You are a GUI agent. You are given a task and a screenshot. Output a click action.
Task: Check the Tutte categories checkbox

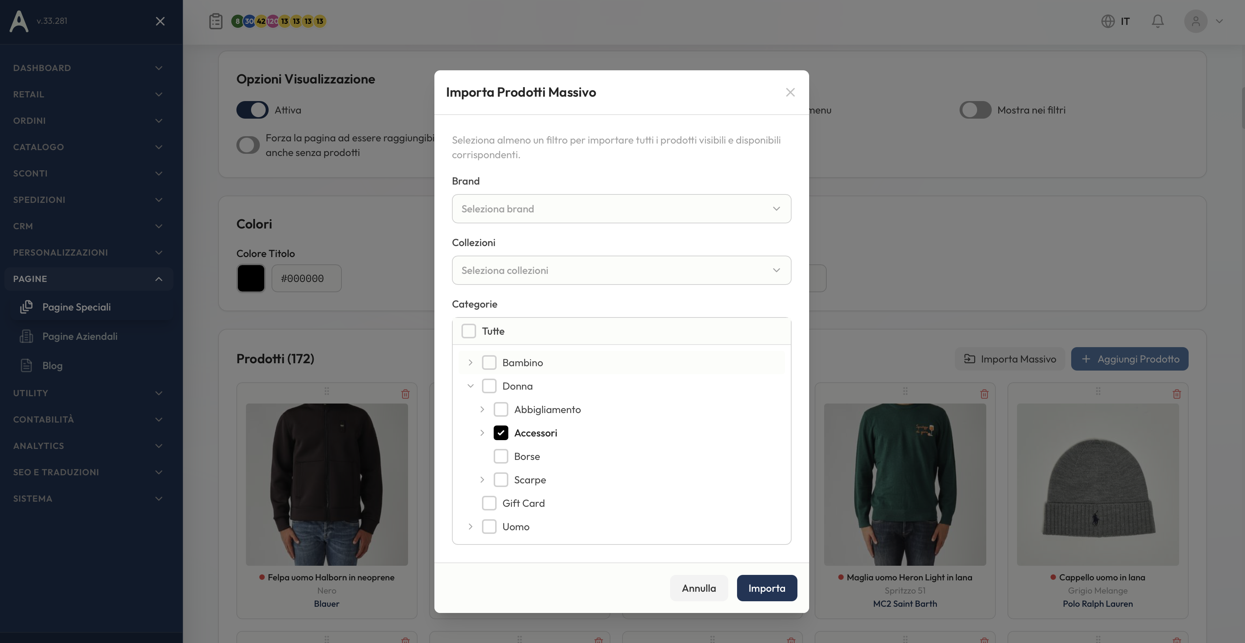click(468, 331)
